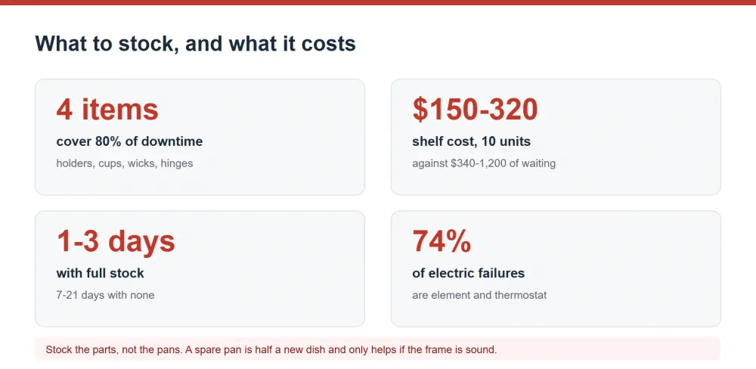Select the "74%" stat figure

click(x=442, y=240)
